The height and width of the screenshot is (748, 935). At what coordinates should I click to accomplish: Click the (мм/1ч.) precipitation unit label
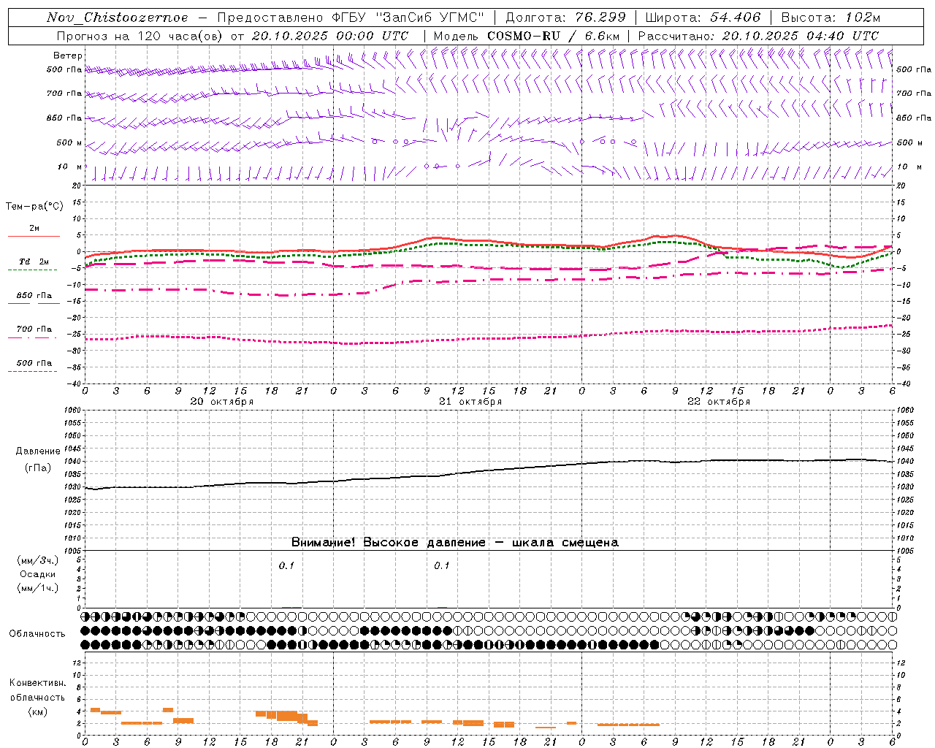(38, 588)
